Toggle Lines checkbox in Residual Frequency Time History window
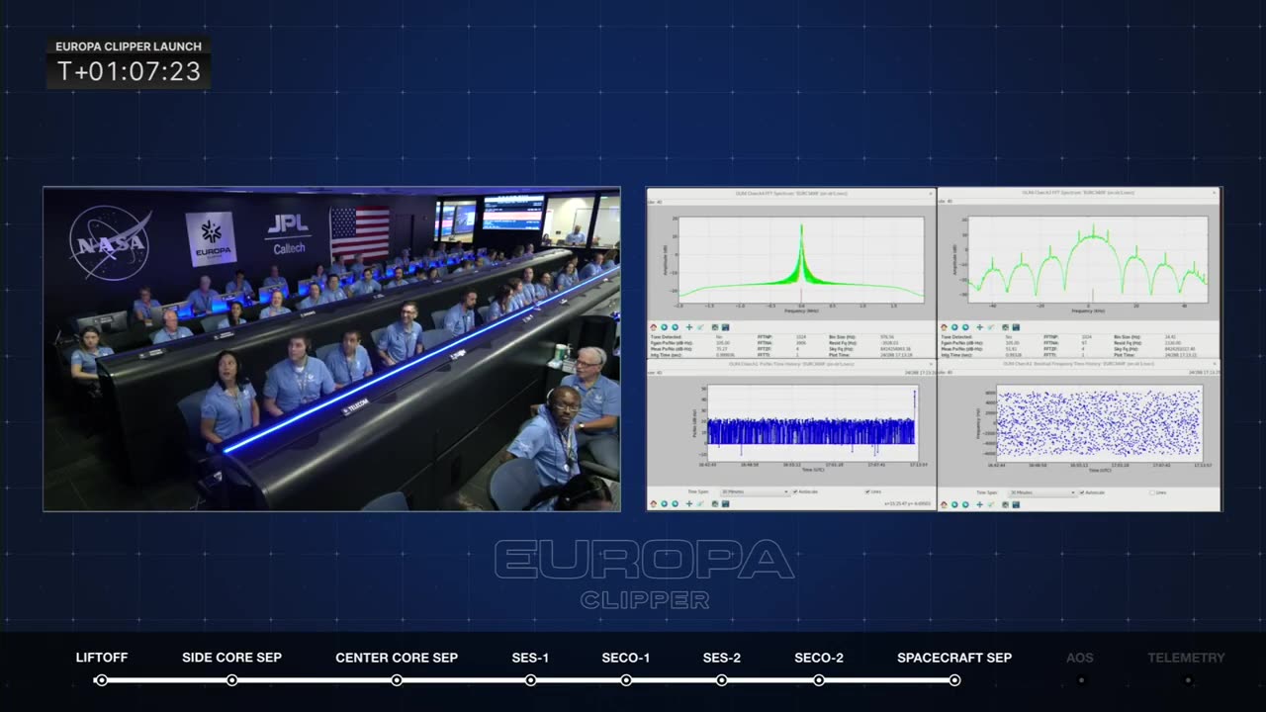The height and width of the screenshot is (712, 1266). pyautogui.click(x=1152, y=492)
